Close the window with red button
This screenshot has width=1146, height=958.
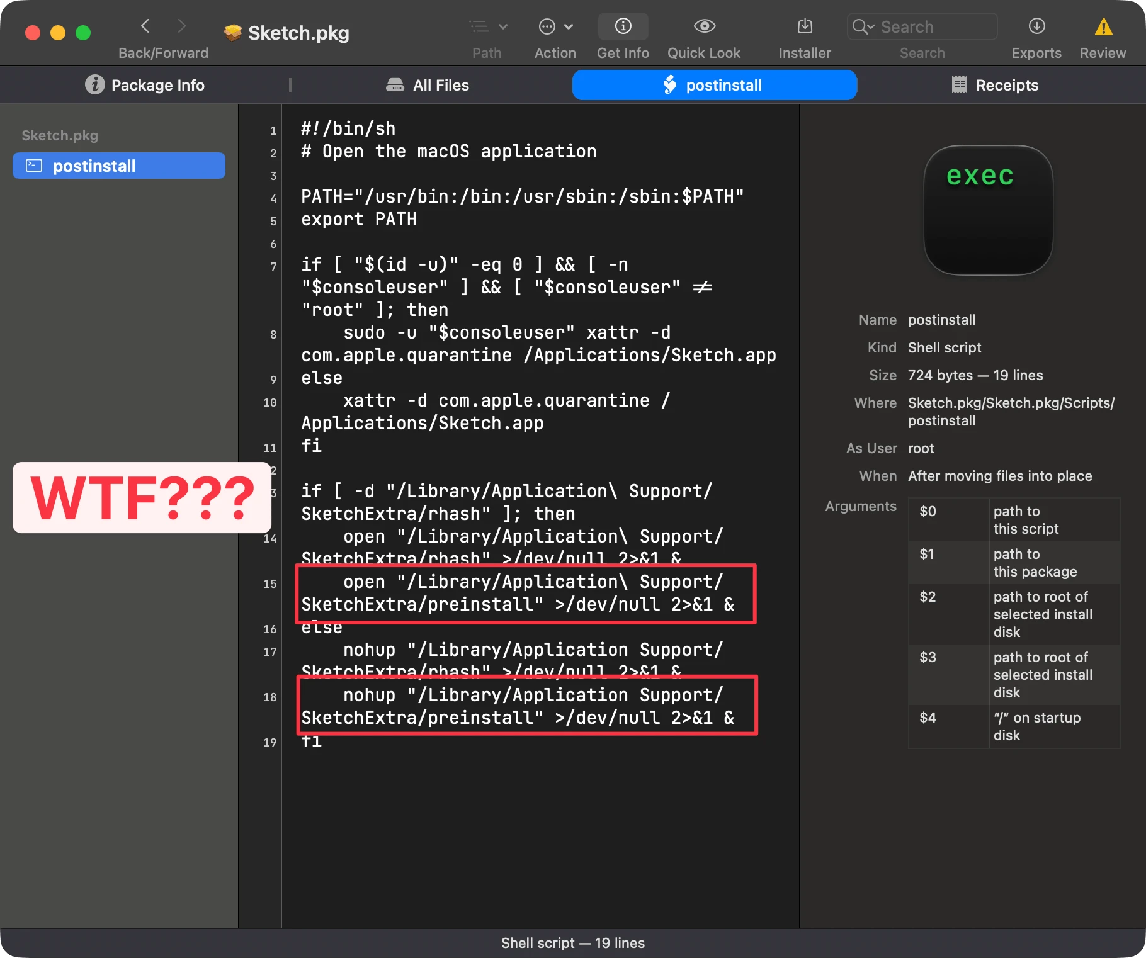pos(33,33)
